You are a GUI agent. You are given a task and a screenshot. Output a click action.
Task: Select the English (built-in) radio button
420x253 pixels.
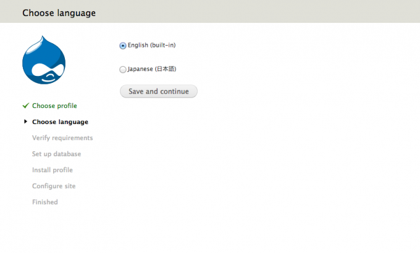point(122,45)
